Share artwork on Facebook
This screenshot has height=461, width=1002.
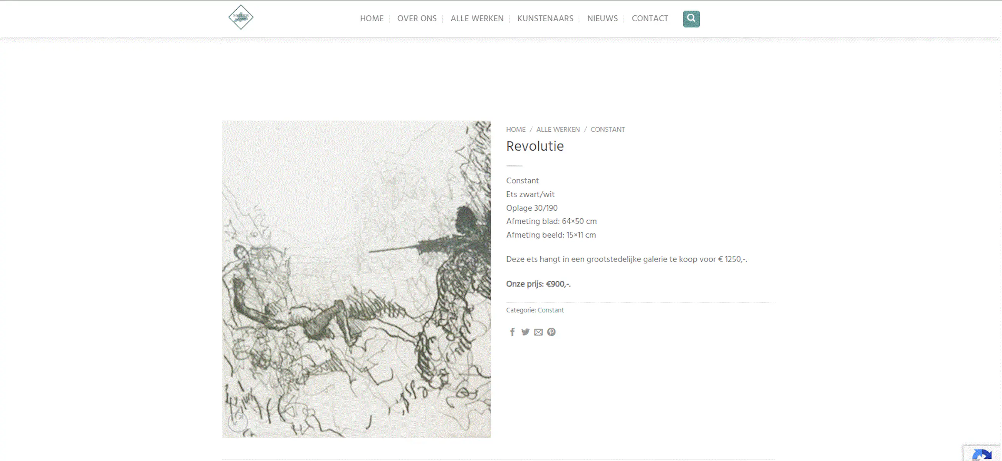(512, 332)
